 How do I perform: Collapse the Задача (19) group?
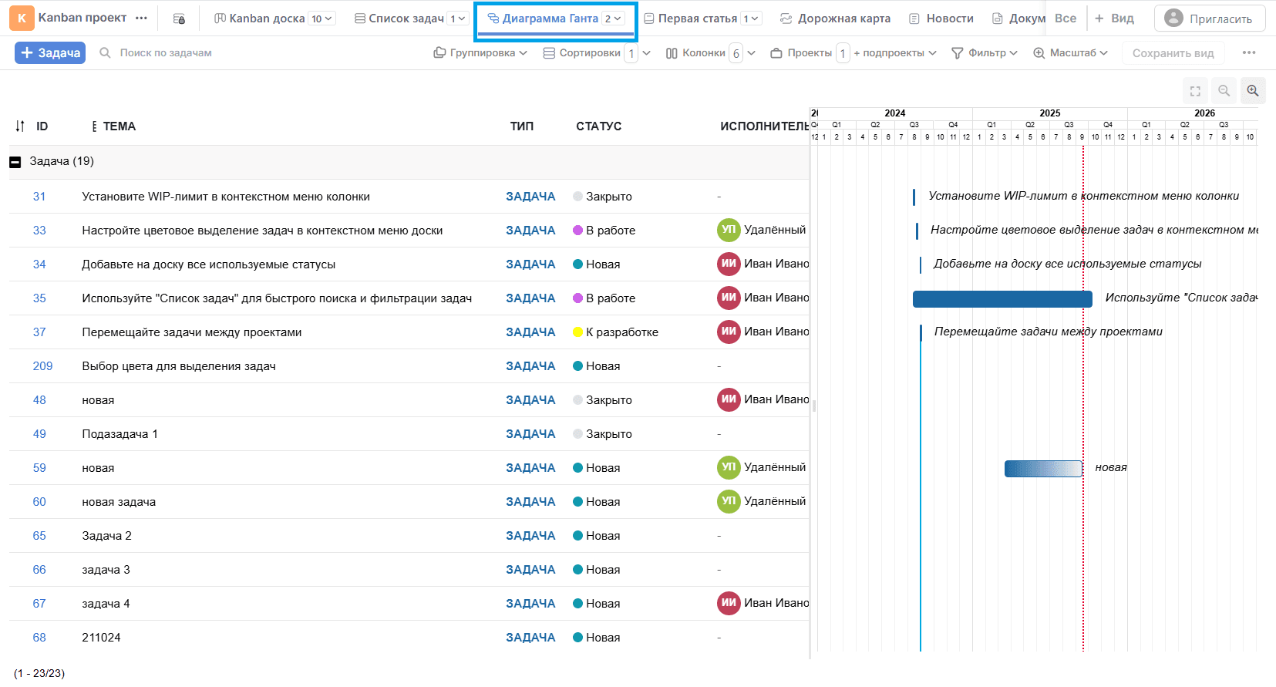pos(15,162)
